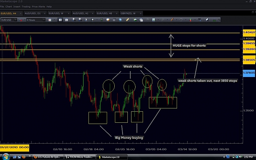Open the toolbar overflow options

coord(219,20)
